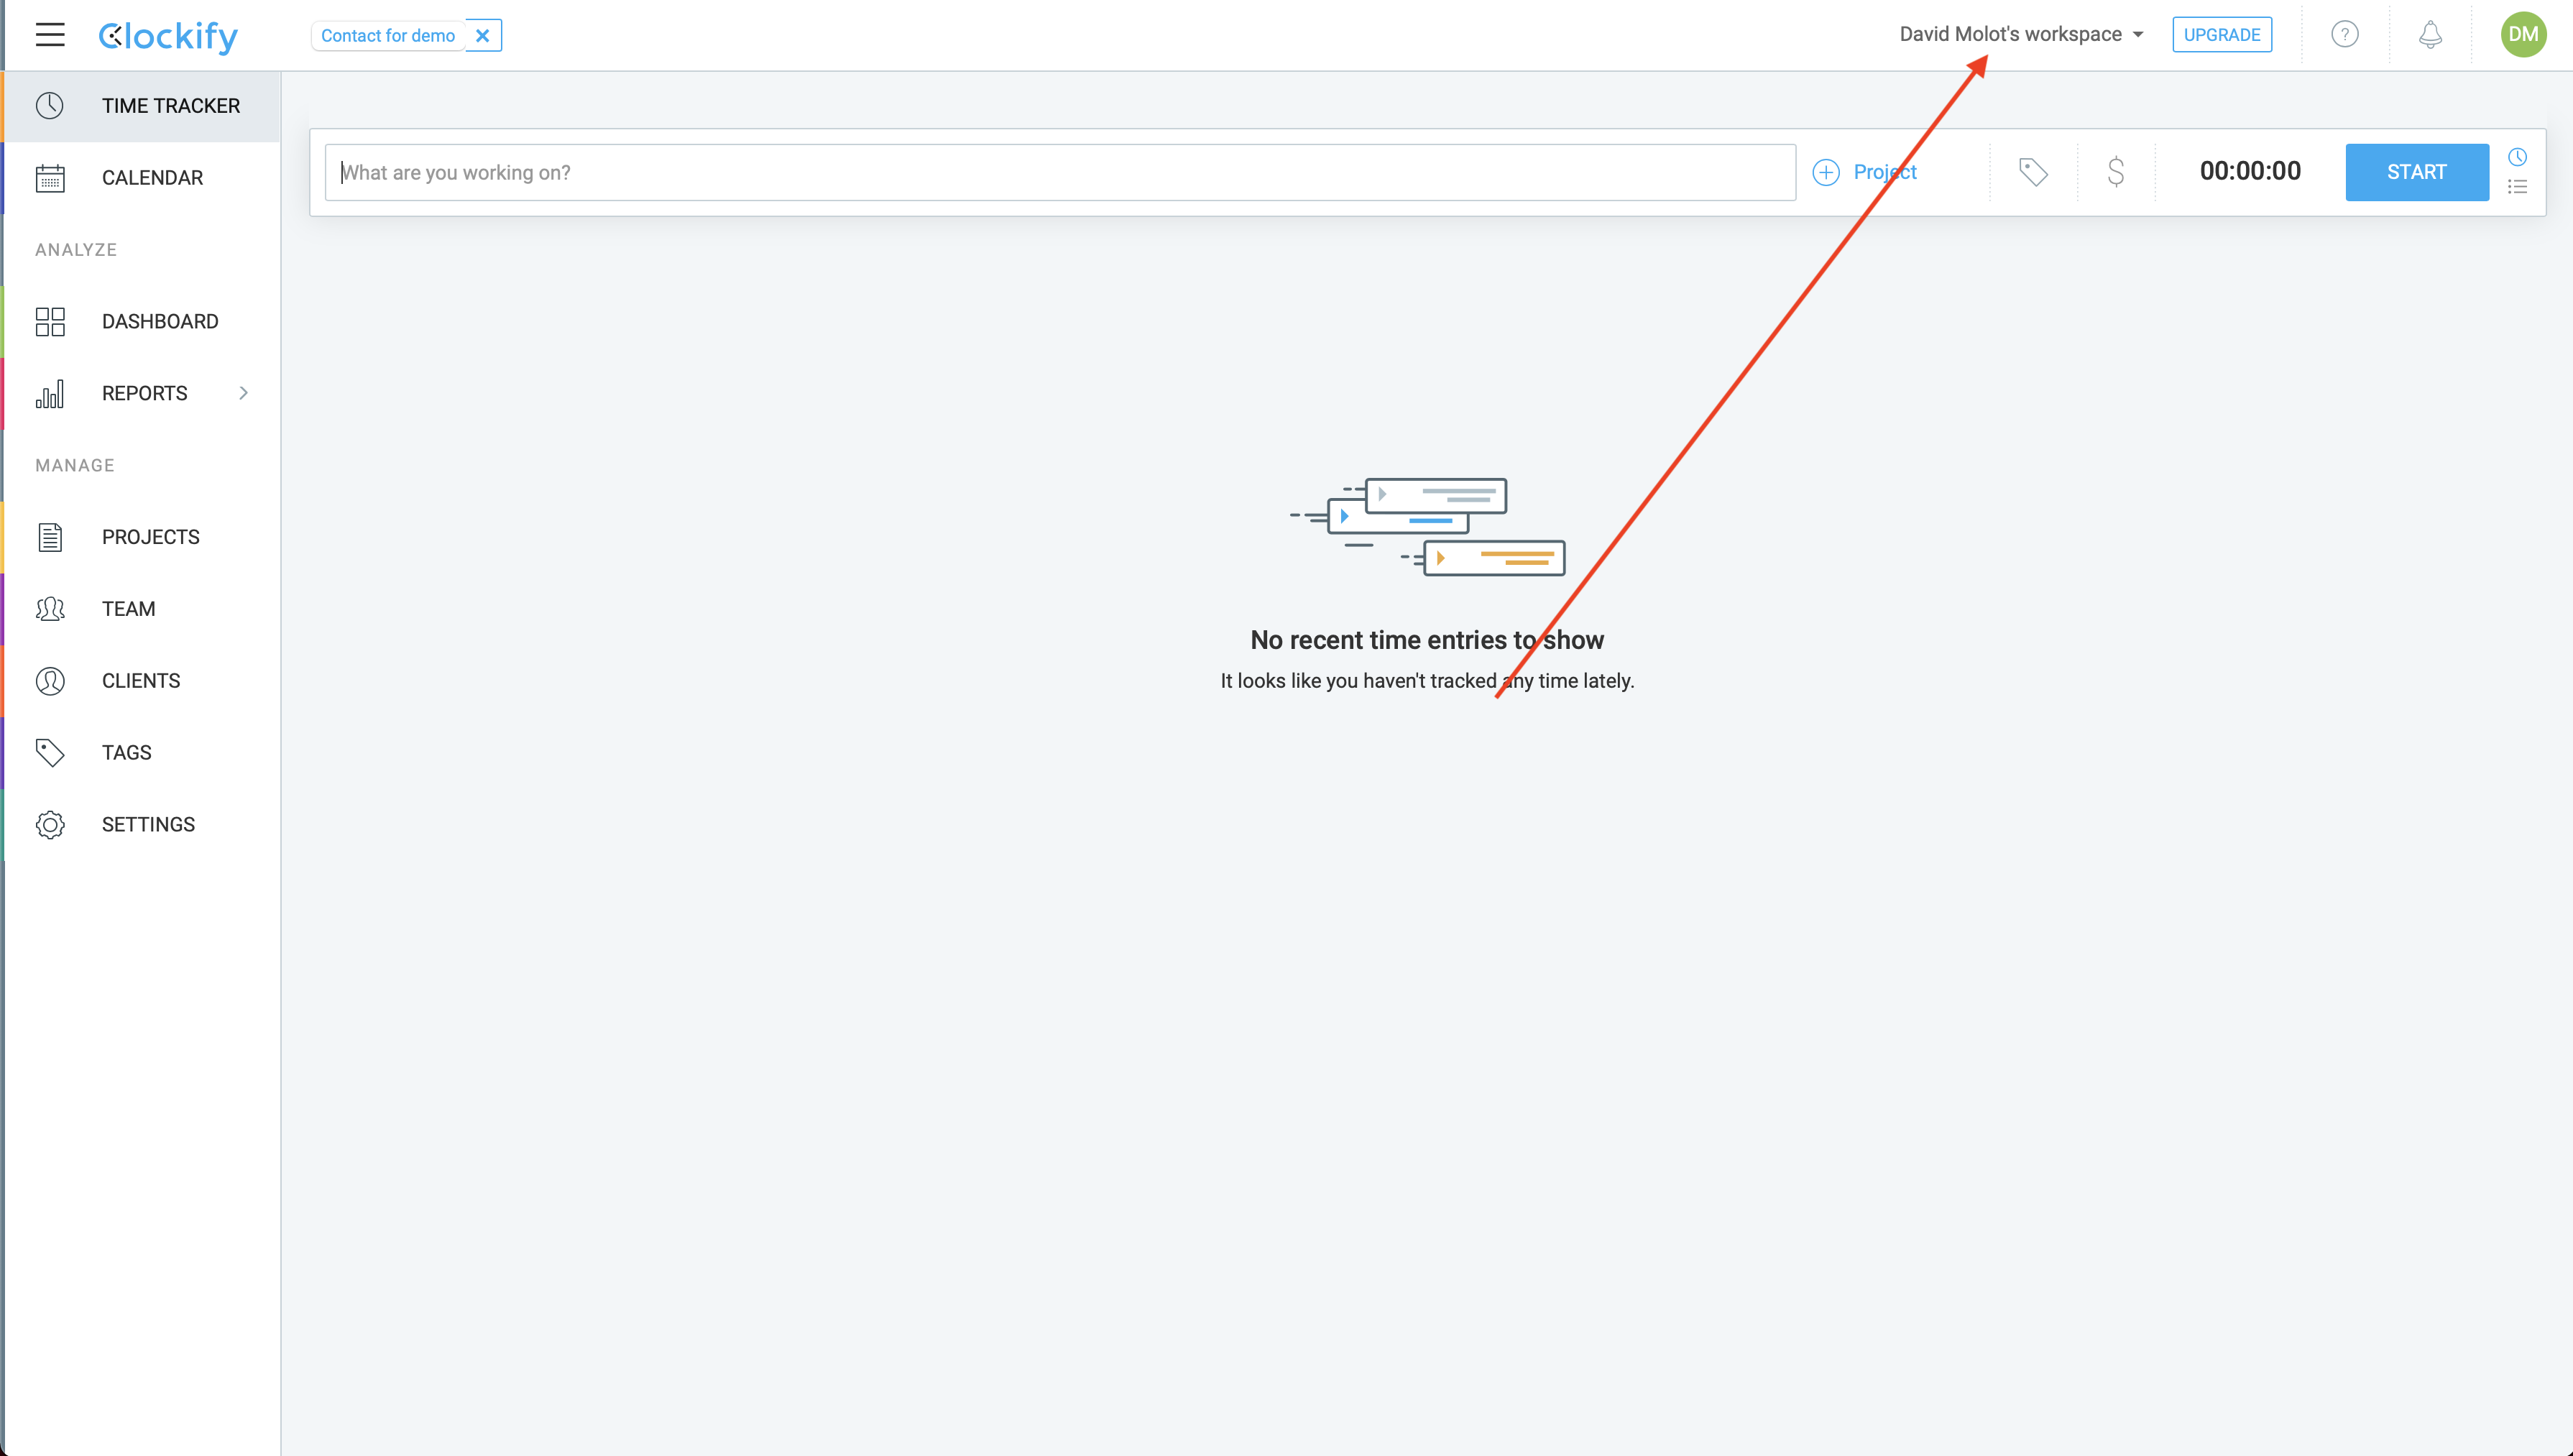This screenshot has height=1456, width=2573.
Task: Go to Dashboard page
Action: (x=142, y=322)
